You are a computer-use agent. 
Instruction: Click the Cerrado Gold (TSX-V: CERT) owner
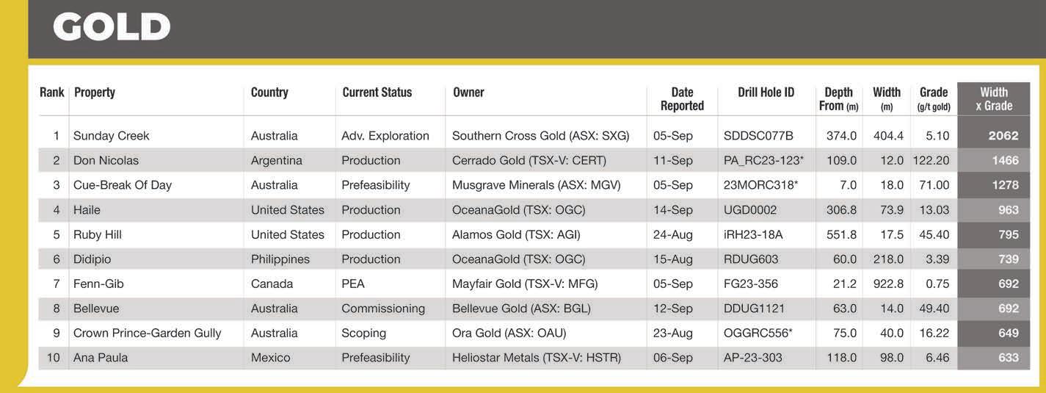(529, 161)
